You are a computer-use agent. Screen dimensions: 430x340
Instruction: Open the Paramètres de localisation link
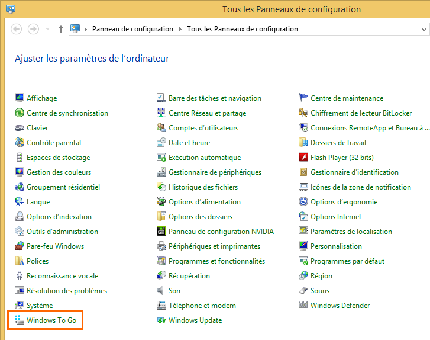(x=351, y=232)
